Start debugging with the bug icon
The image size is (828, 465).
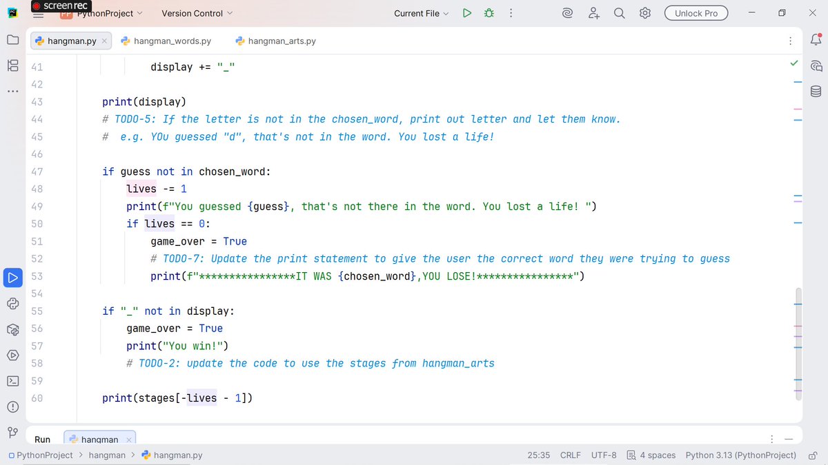489,13
